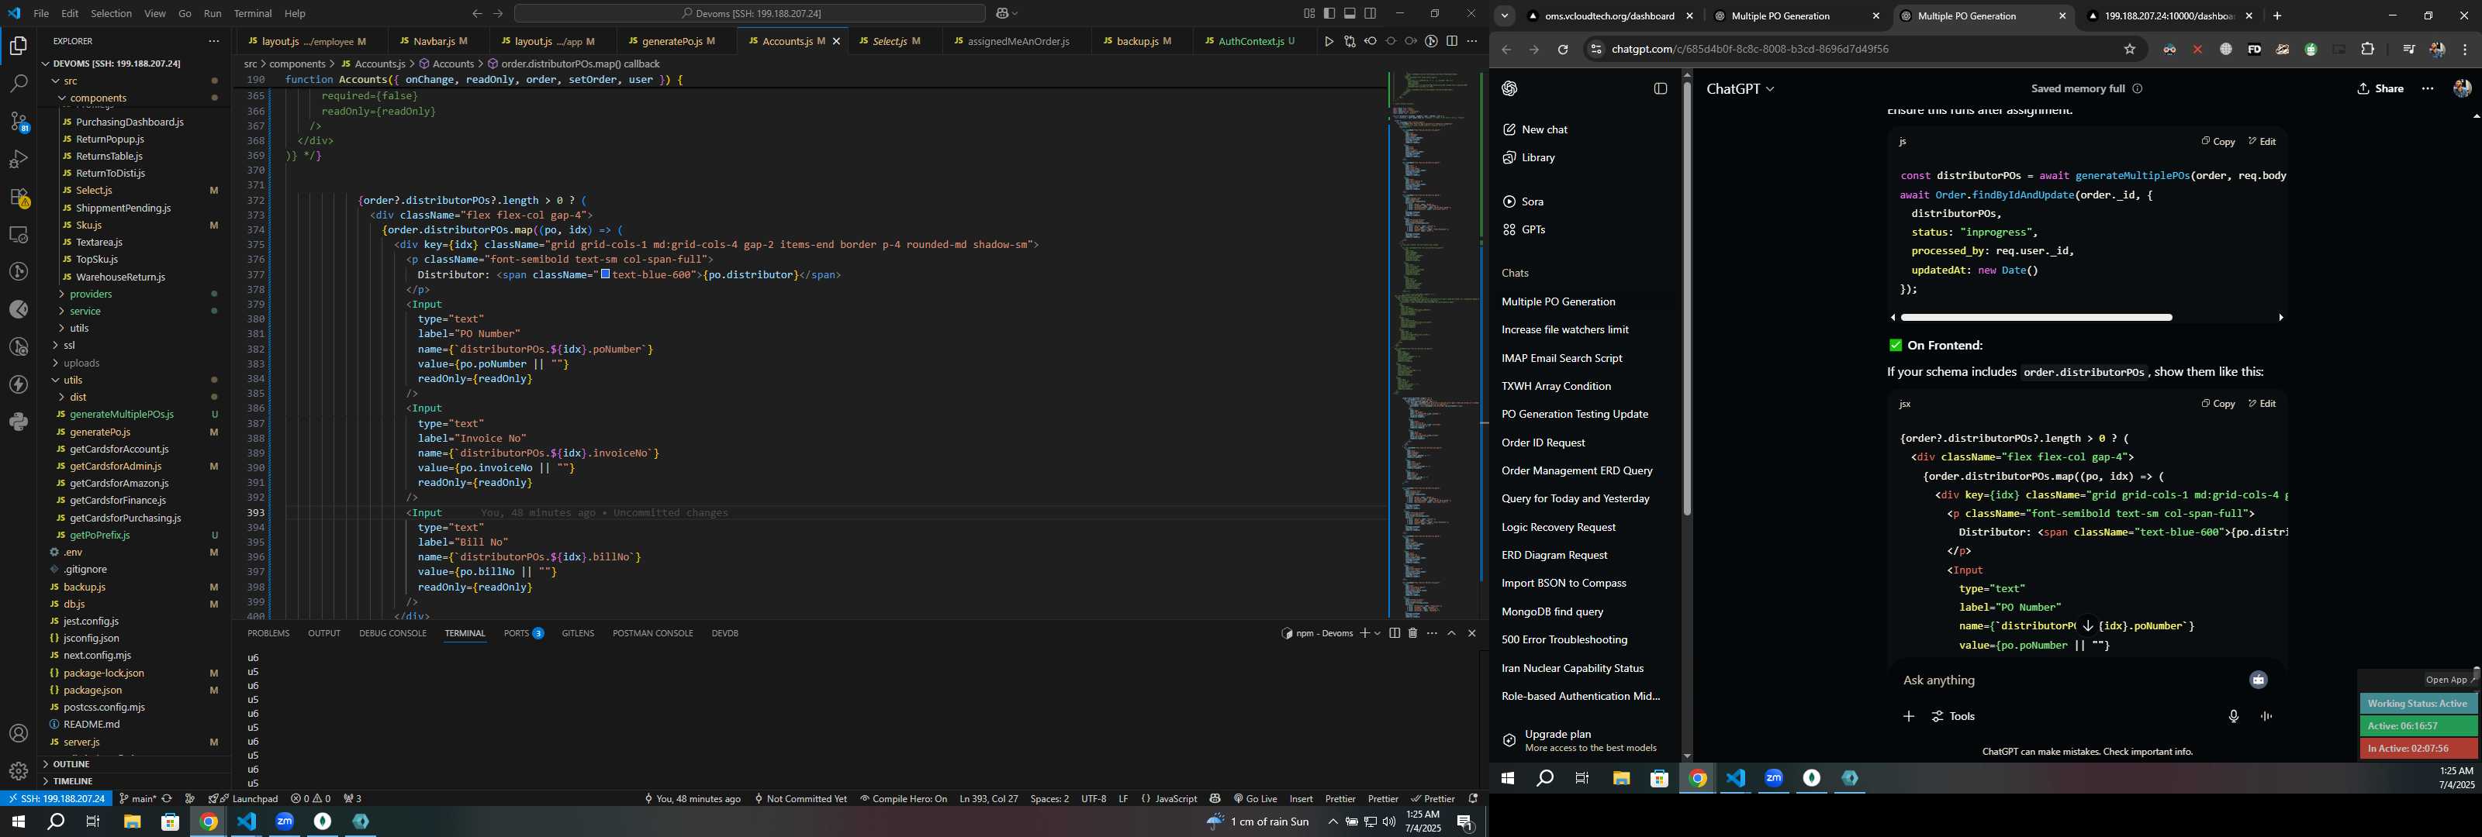Copy the jsx code block
Screen dimensions: 2482x837
2218,404
